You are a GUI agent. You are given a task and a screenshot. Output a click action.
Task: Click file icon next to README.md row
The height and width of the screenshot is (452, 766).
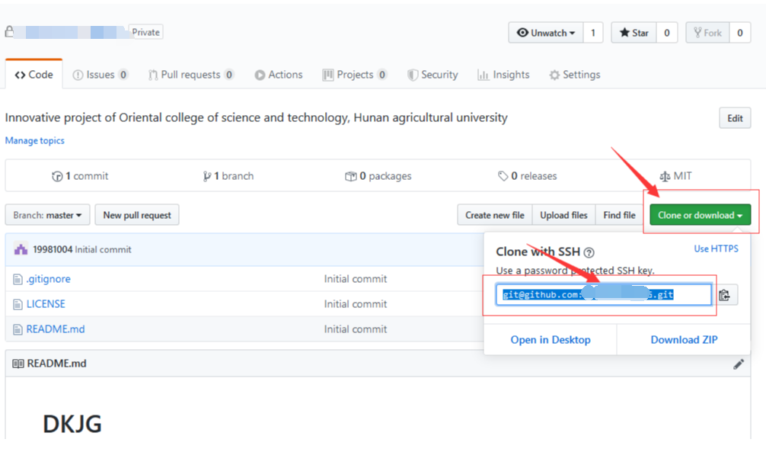(x=18, y=330)
